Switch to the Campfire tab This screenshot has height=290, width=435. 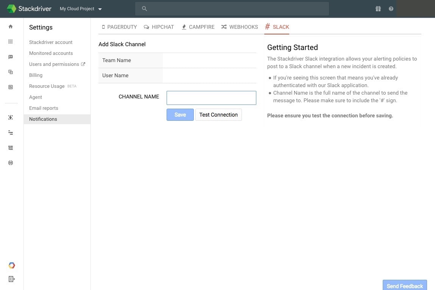(x=198, y=27)
